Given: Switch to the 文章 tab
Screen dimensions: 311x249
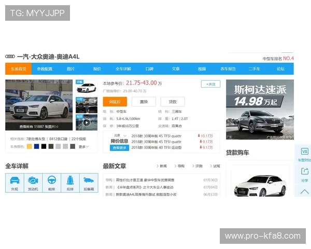Looking at the screenshot, I should (176, 69).
